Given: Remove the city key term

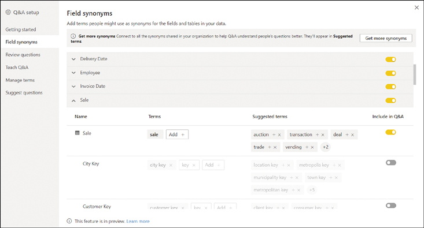Looking at the screenshot, I should point(171,165).
